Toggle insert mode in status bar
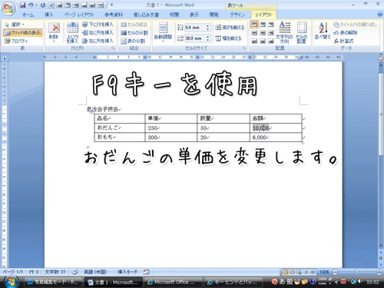The width and height of the screenshot is (384, 288). (127, 272)
